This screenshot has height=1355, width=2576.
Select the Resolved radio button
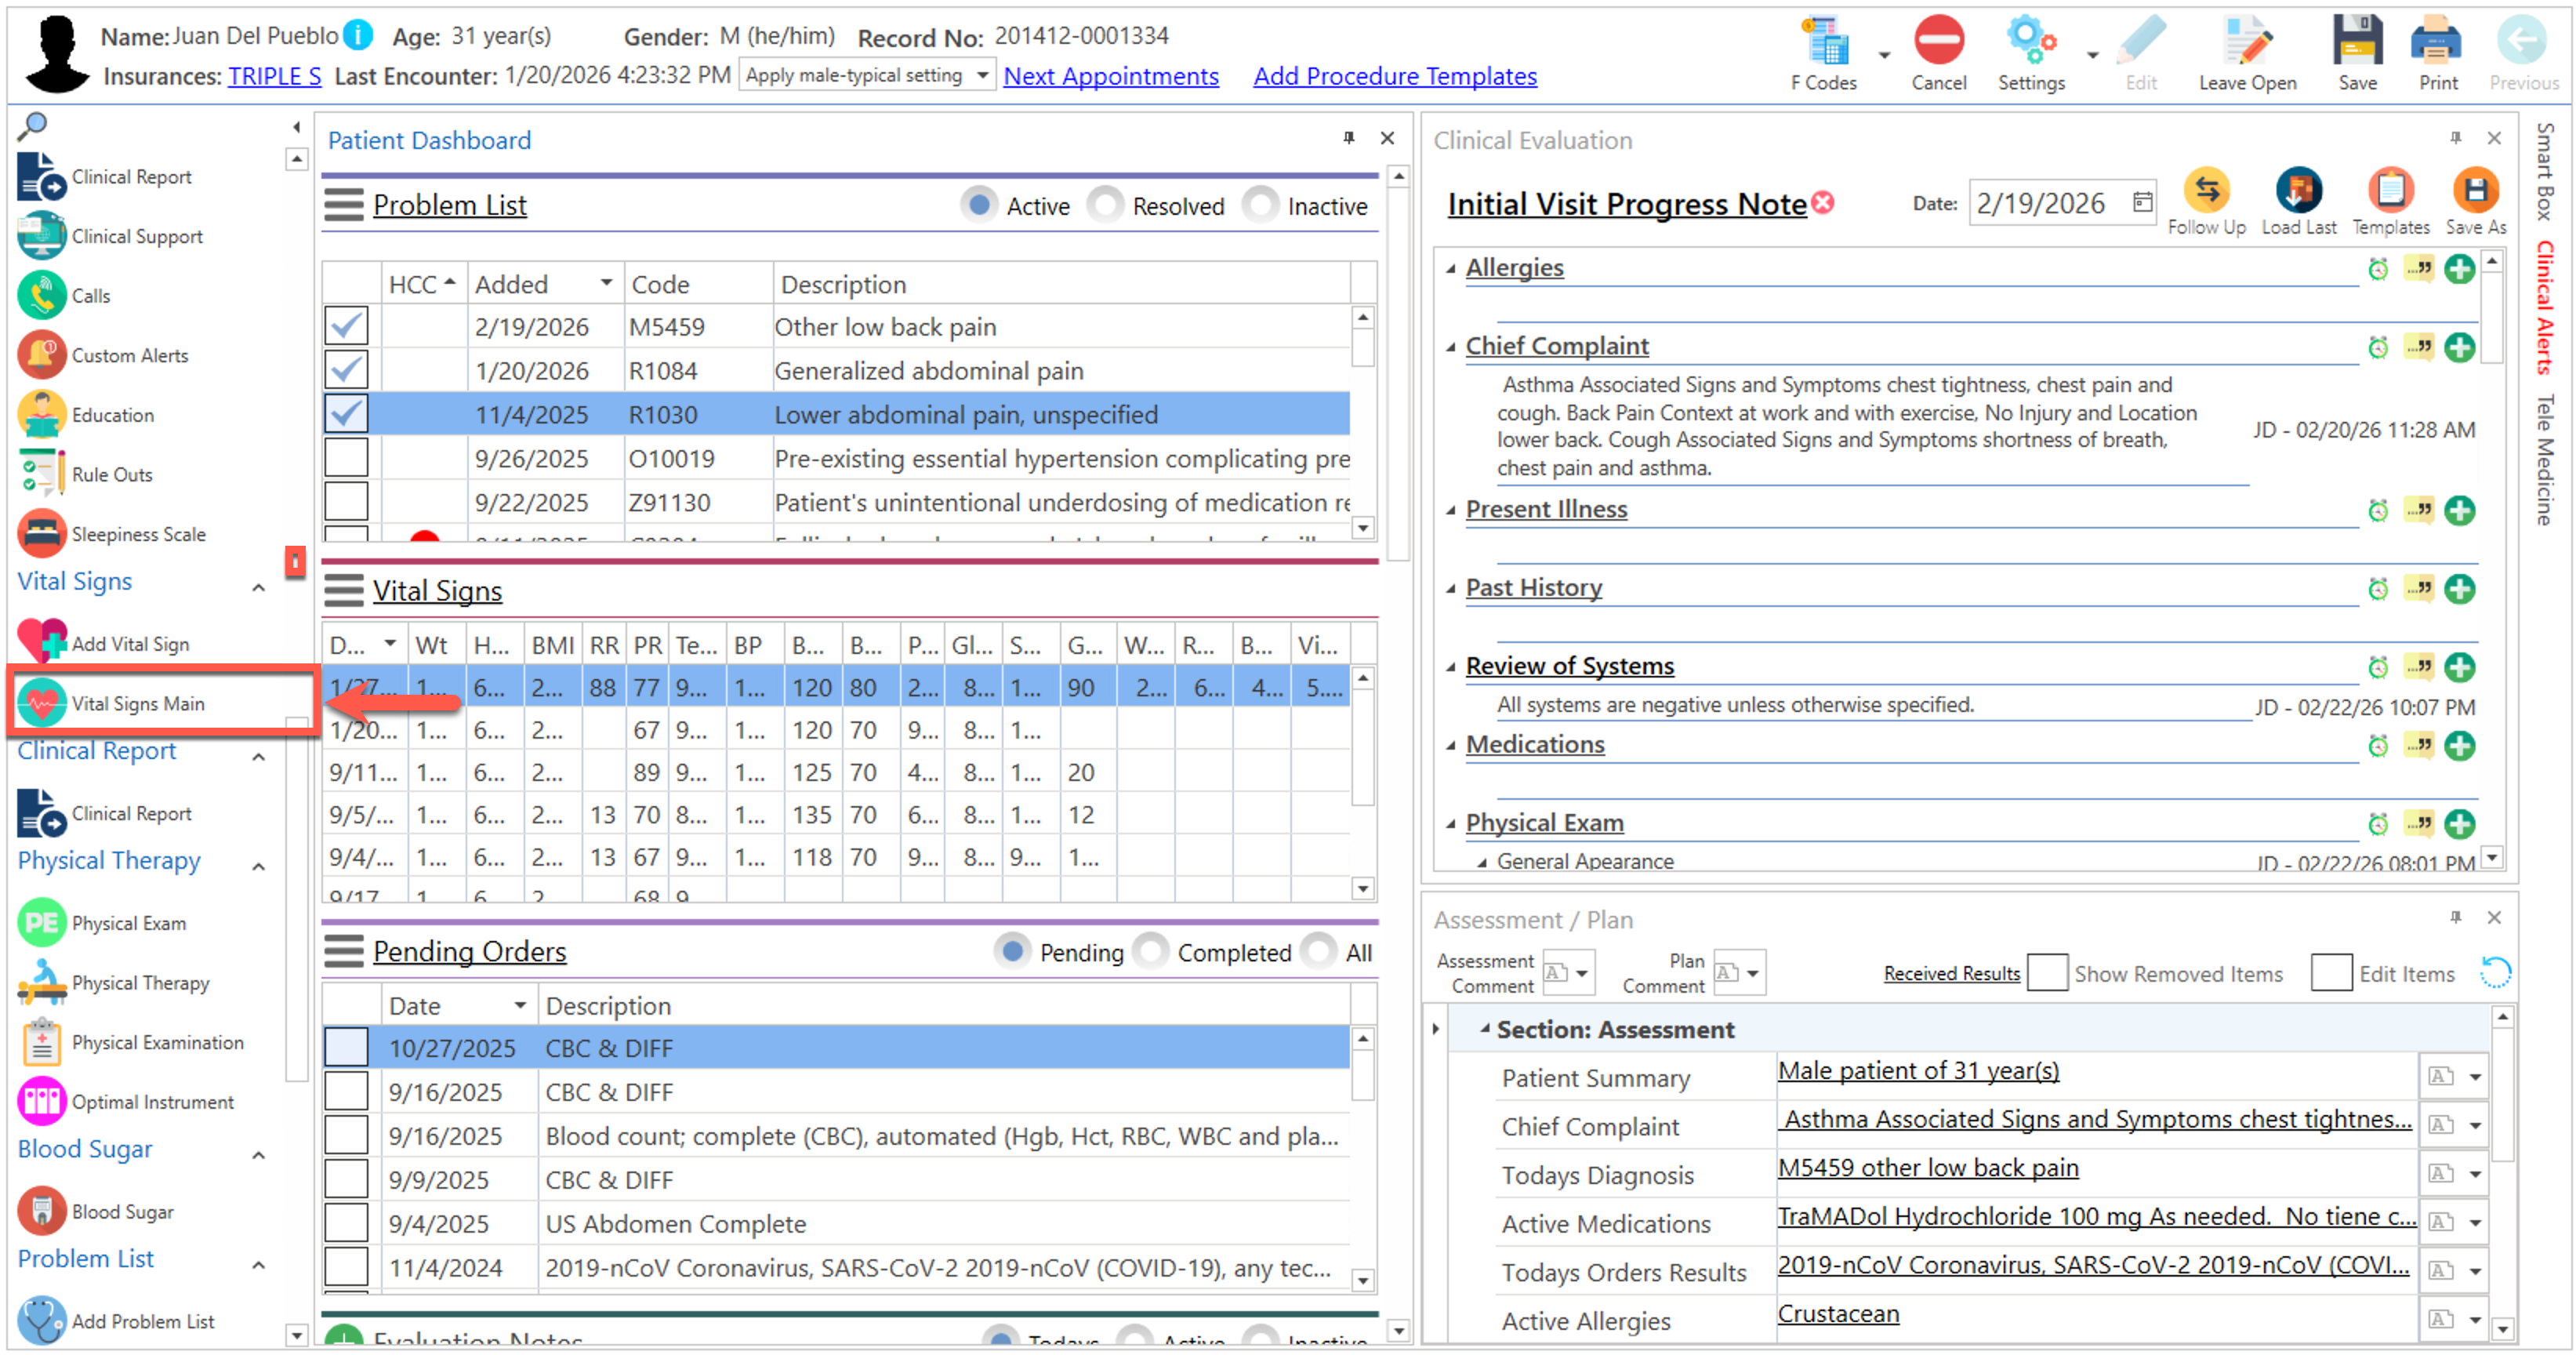(x=1105, y=206)
